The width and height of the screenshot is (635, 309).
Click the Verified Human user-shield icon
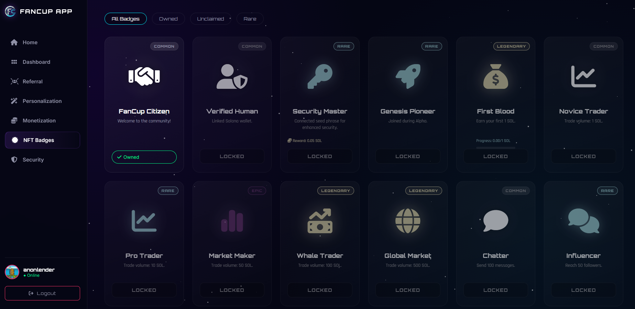tap(232, 76)
